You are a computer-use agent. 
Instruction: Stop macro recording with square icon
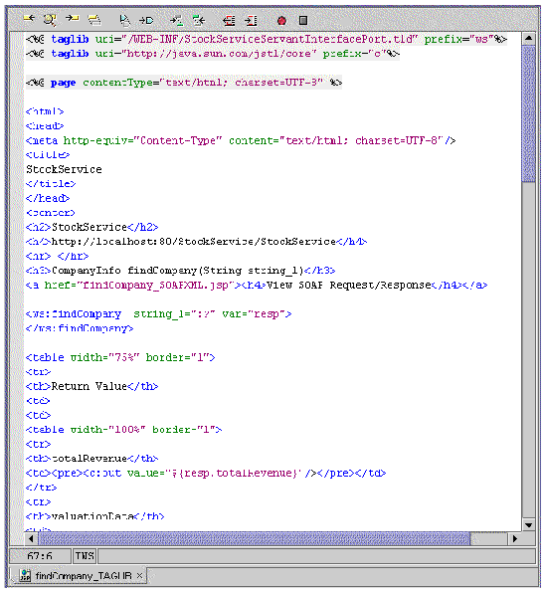[303, 20]
